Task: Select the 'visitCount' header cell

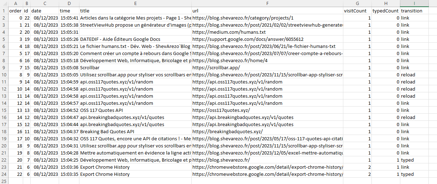Action: (x=358, y=11)
